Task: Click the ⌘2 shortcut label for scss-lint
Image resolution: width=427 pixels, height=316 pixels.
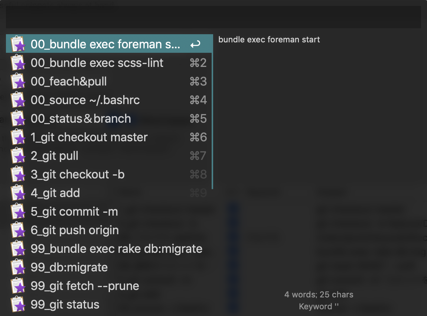Action: coord(198,63)
